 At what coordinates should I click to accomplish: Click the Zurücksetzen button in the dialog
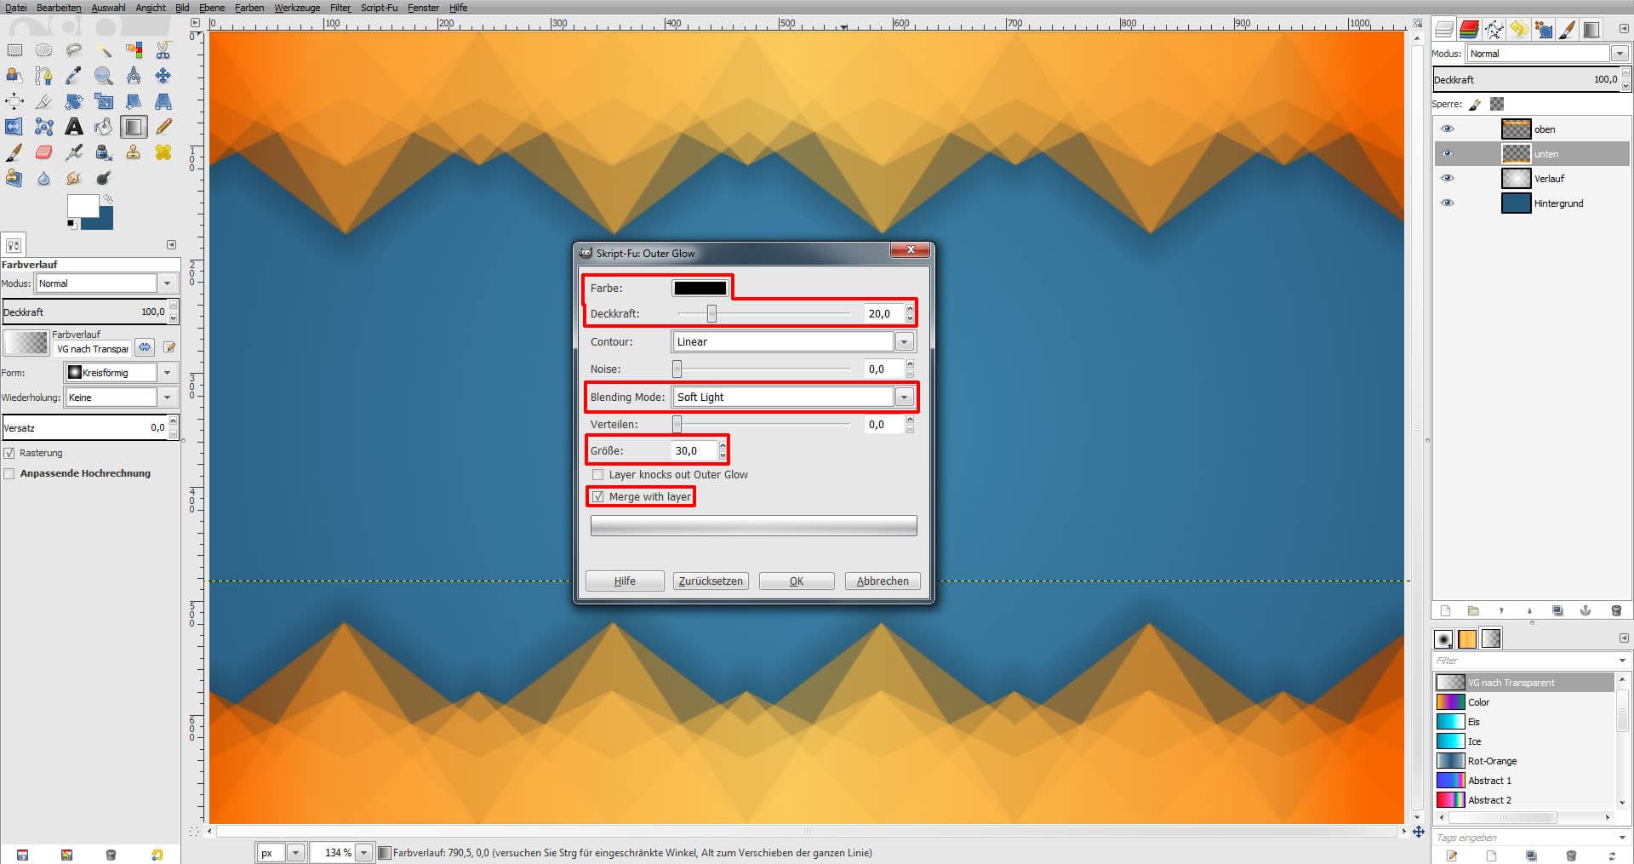[x=711, y=581]
